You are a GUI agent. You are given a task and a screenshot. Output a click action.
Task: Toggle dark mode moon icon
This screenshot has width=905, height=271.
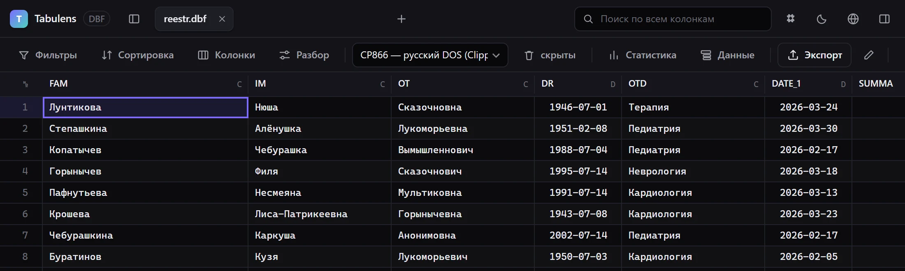821,19
